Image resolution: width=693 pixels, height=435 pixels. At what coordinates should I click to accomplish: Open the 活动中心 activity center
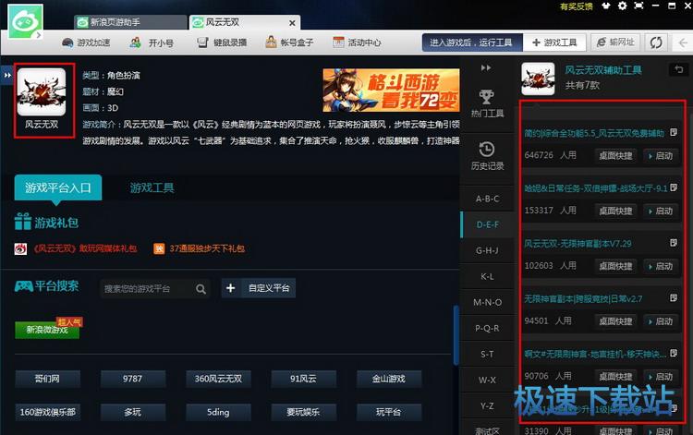pos(357,42)
